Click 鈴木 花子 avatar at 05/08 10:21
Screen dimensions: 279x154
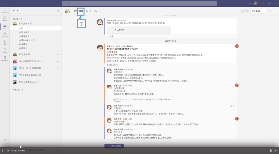click(109, 120)
